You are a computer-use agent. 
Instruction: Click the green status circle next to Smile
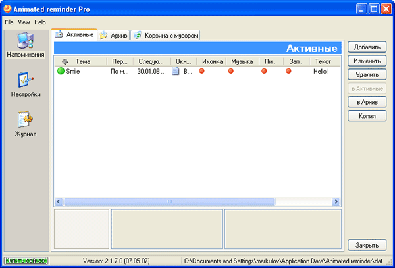(x=61, y=71)
